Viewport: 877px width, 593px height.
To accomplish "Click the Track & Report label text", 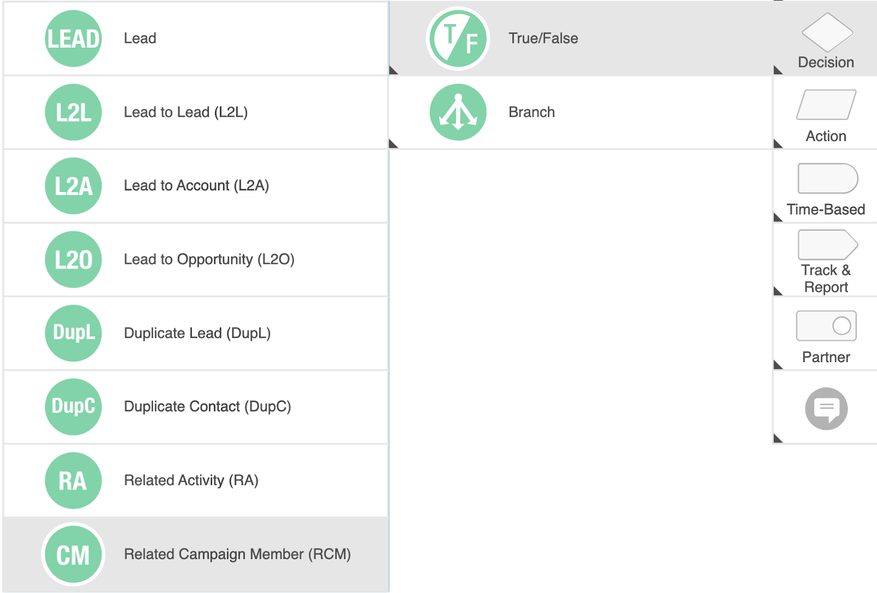I will [826, 279].
